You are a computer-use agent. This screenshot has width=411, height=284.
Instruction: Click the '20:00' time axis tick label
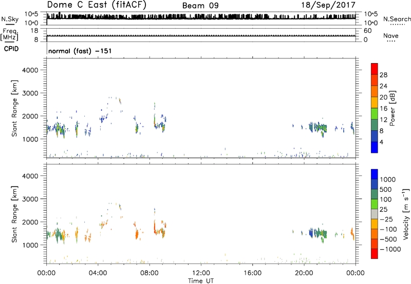tap(304, 273)
